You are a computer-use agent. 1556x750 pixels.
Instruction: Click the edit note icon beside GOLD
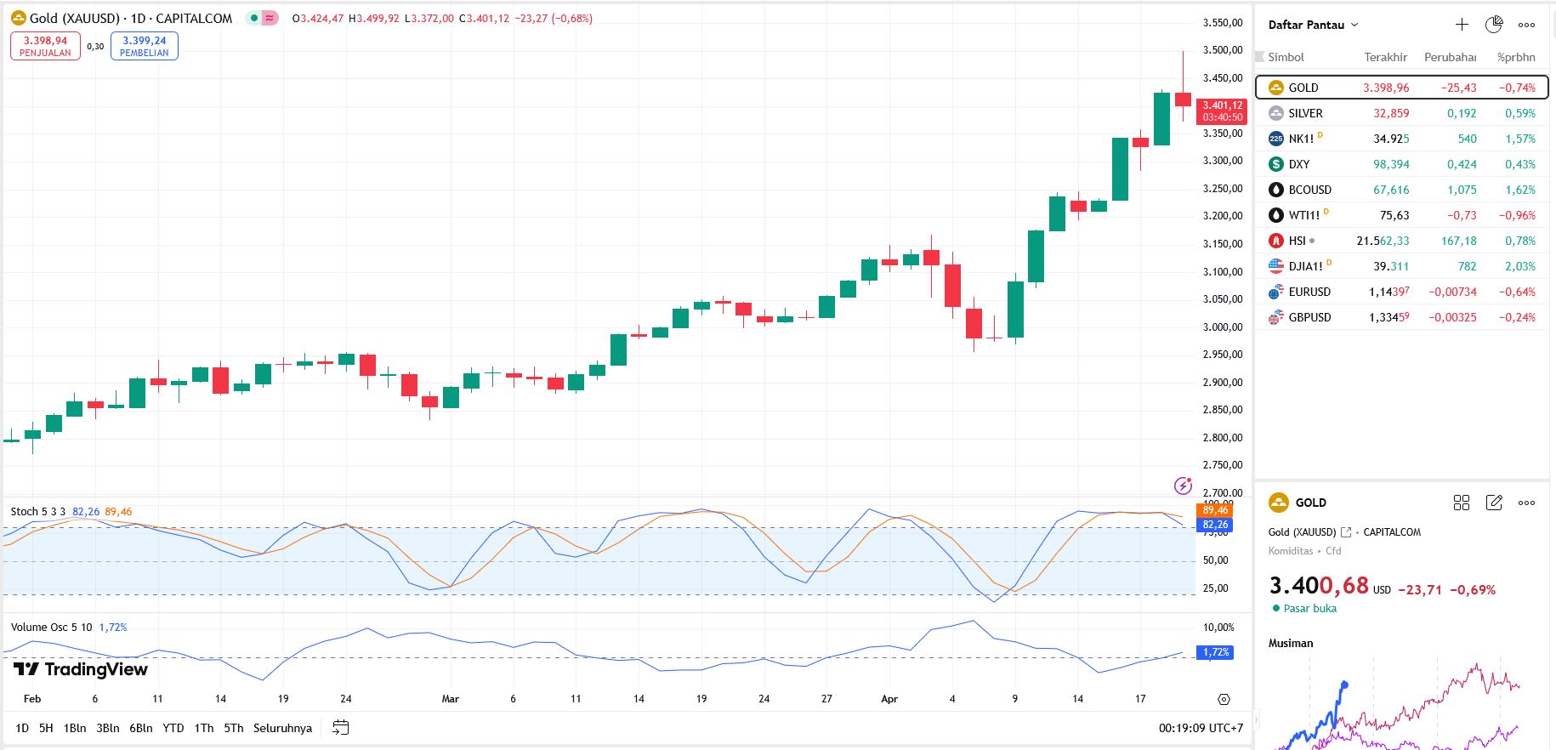click(x=1494, y=503)
